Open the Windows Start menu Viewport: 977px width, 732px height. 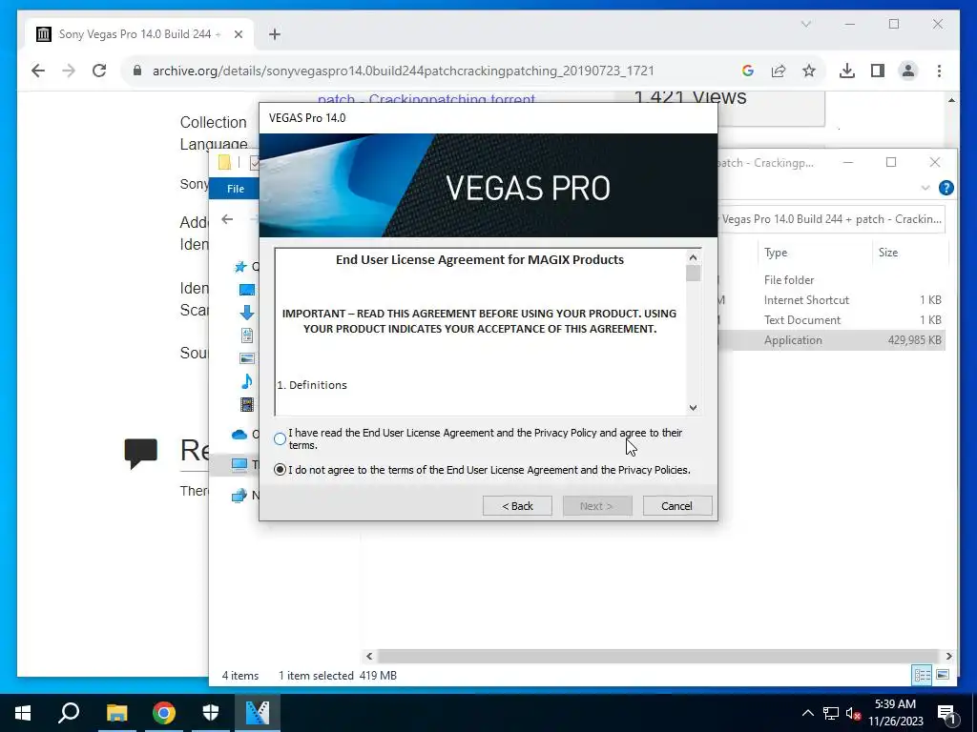coord(23,713)
